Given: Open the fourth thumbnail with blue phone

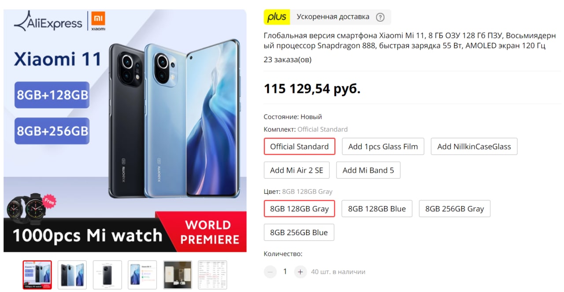Looking at the screenshot, I should point(142,275).
